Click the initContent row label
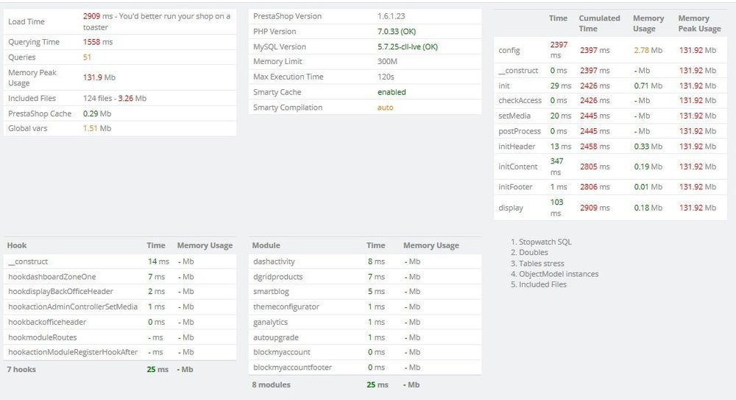The width and height of the screenshot is (736, 400). pyautogui.click(x=518, y=166)
